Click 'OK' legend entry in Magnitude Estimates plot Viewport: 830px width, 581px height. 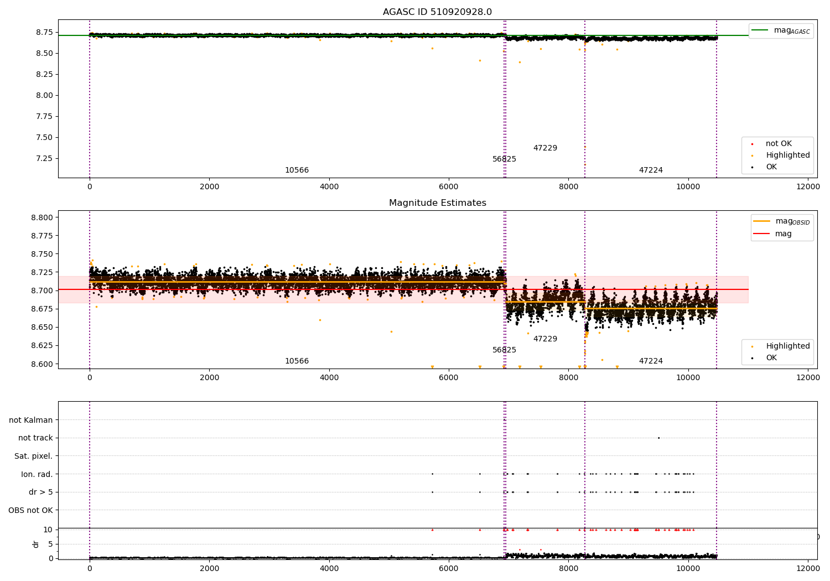[x=763, y=358]
